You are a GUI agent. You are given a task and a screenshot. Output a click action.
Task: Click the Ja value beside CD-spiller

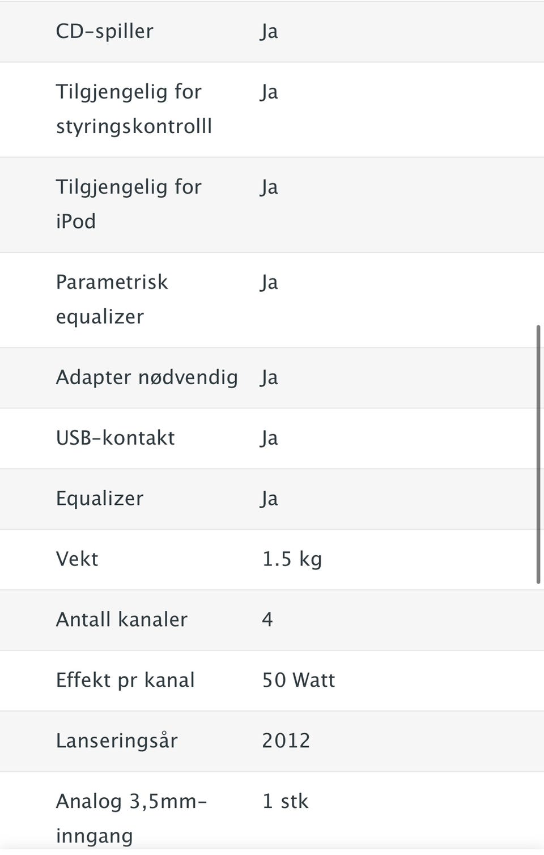[269, 31]
